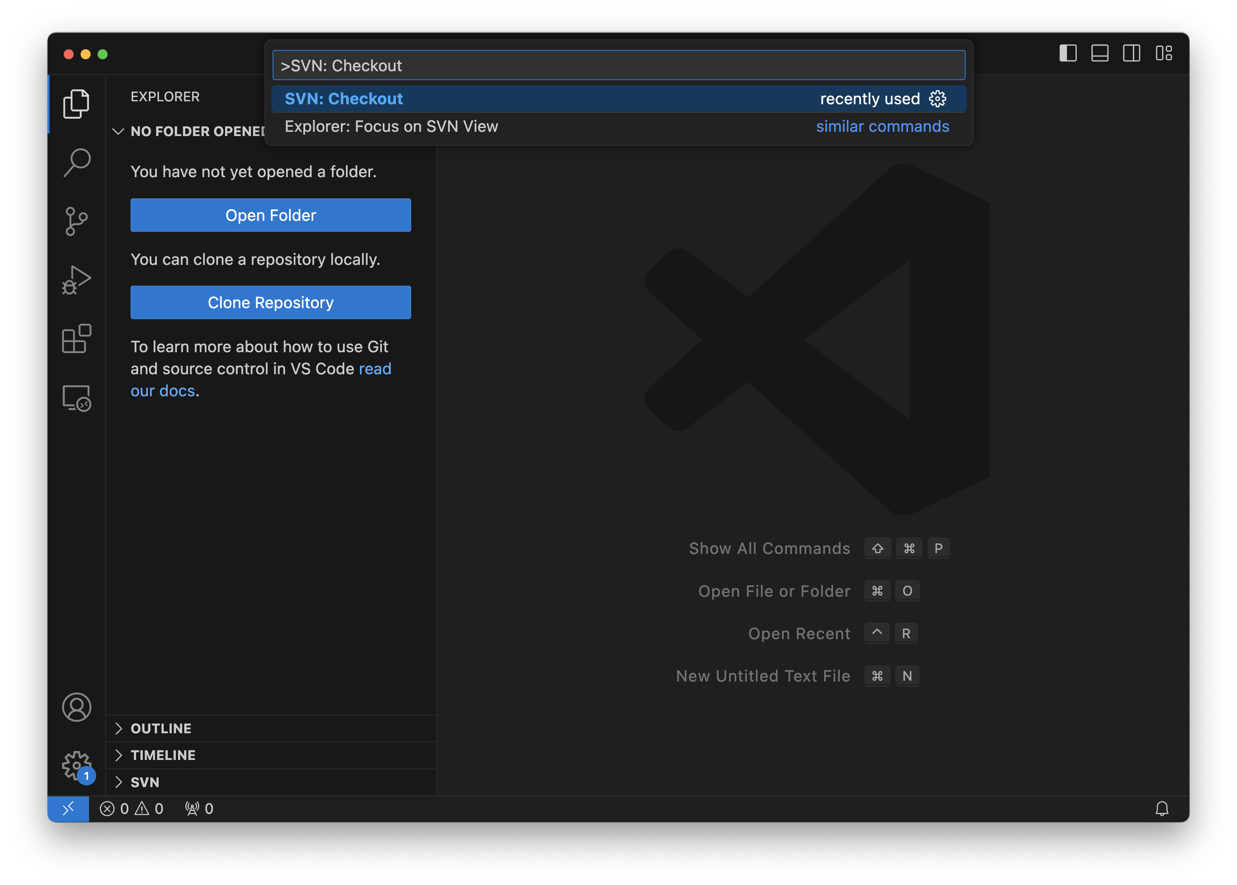Click the notification bell in the status bar
Screen dimensions: 1237x885
click(1162, 809)
